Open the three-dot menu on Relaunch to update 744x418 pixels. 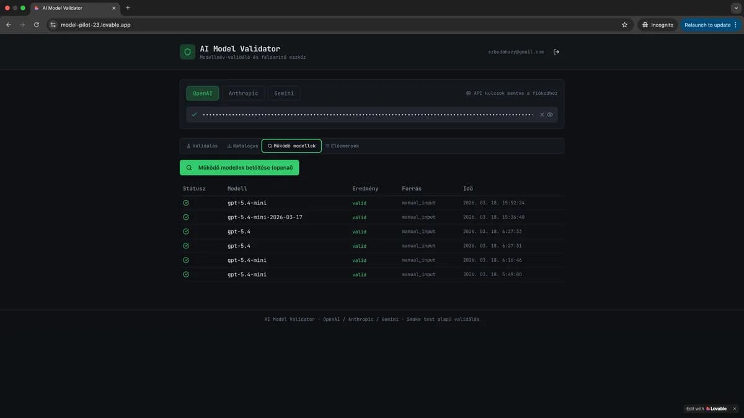(735, 25)
